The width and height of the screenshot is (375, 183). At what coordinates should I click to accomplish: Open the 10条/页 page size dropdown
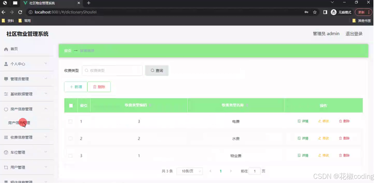(x=190, y=171)
